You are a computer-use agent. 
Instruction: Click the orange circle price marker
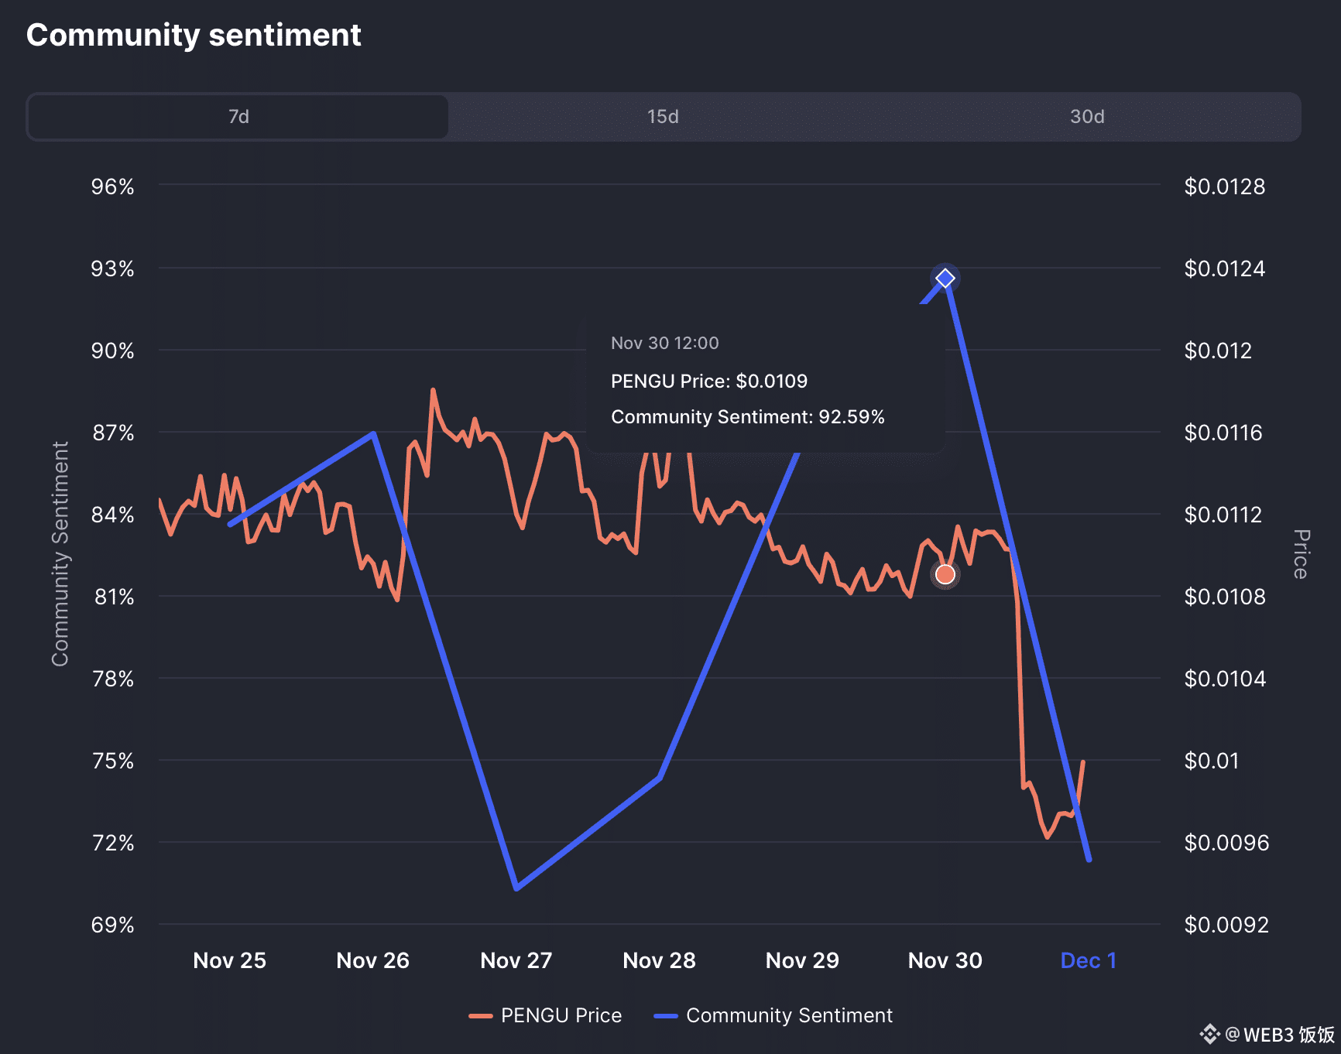coord(945,575)
